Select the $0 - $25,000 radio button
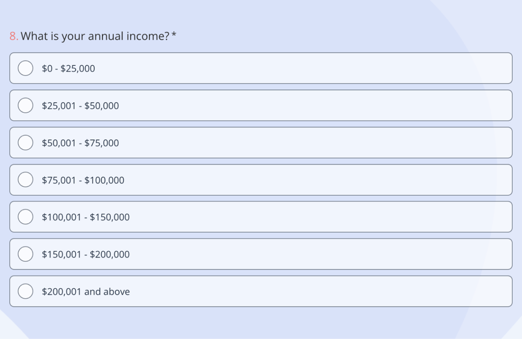This screenshot has width=522, height=339. tap(25, 68)
